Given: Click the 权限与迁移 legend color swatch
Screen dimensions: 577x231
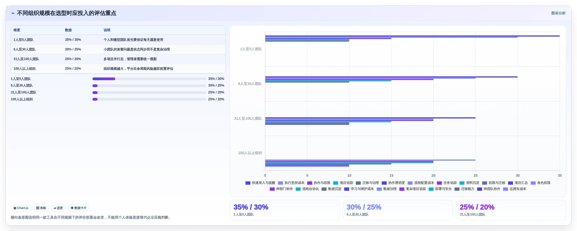Looking at the screenshot, I should 485,183.
